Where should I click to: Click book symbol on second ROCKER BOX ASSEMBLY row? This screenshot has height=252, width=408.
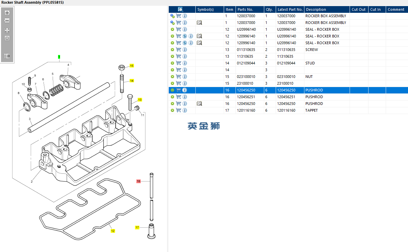(199, 23)
